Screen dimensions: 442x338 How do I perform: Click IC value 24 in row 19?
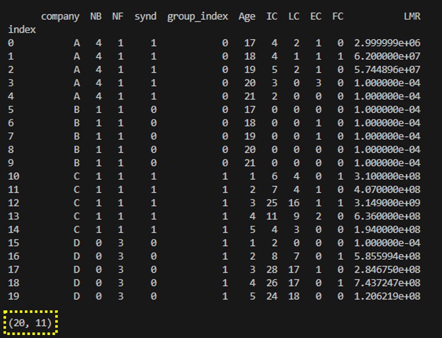coord(272,296)
